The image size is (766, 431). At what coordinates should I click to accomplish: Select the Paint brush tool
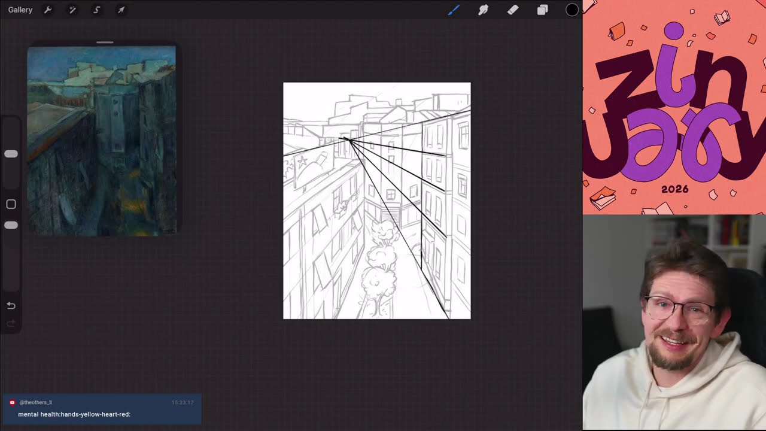(453, 10)
